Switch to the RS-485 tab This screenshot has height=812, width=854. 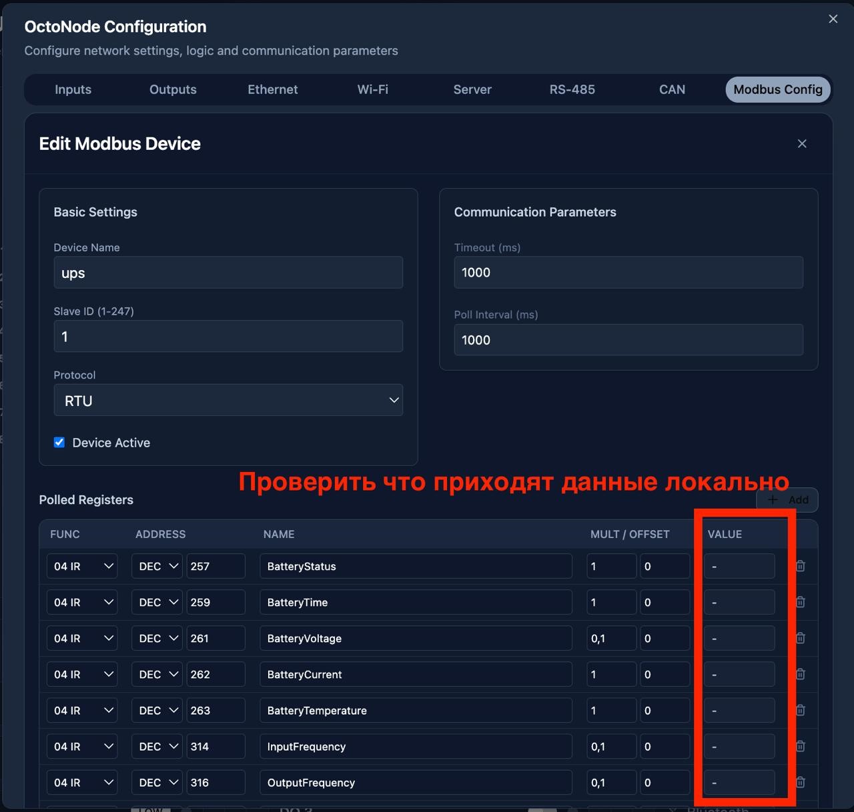(572, 89)
